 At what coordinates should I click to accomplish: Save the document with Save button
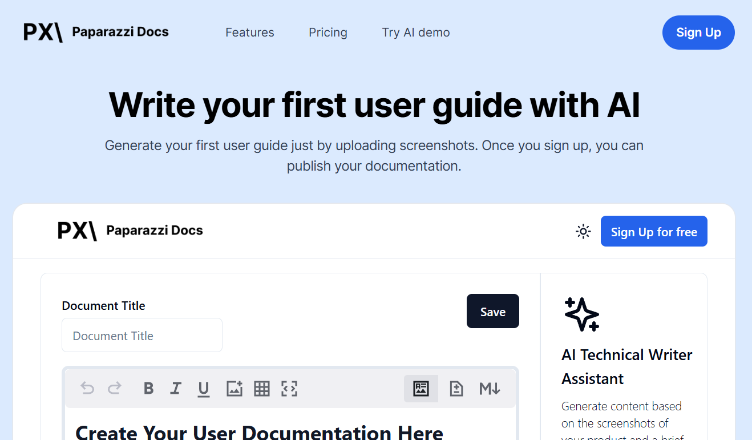pos(493,312)
